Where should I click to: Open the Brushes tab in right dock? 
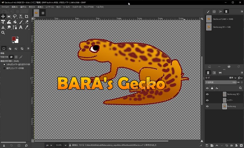click(x=208, y=12)
